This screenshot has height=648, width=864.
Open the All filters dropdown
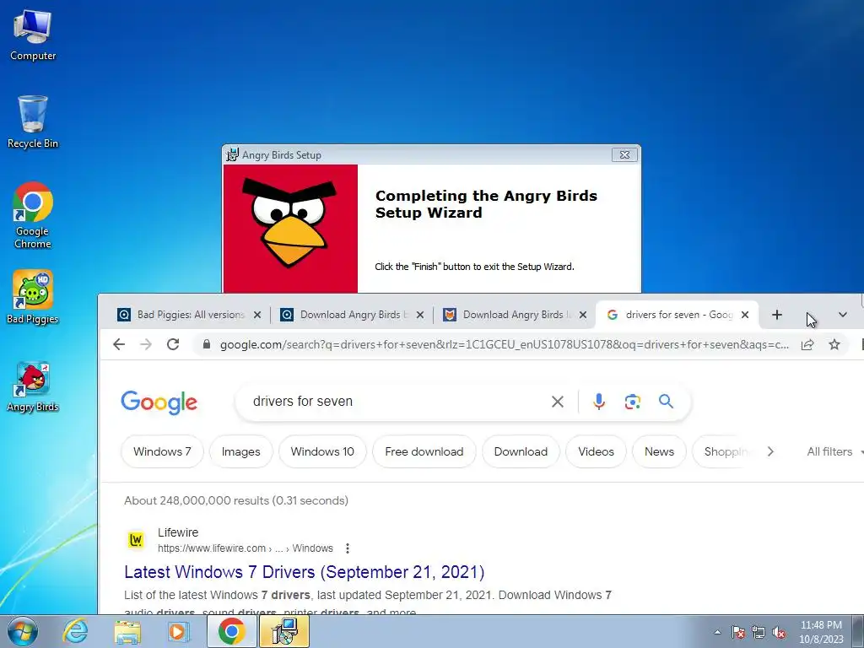(834, 451)
